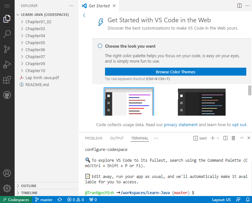Mark 'Choose the look you want' step done
Screen dimensions: 252x203
(x=100, y=46)
